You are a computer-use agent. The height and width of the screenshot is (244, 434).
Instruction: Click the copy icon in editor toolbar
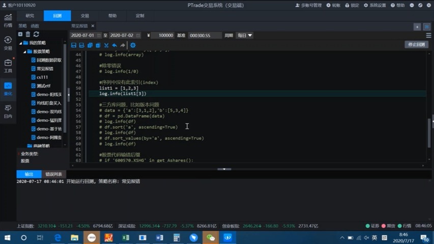pos(90,45)
